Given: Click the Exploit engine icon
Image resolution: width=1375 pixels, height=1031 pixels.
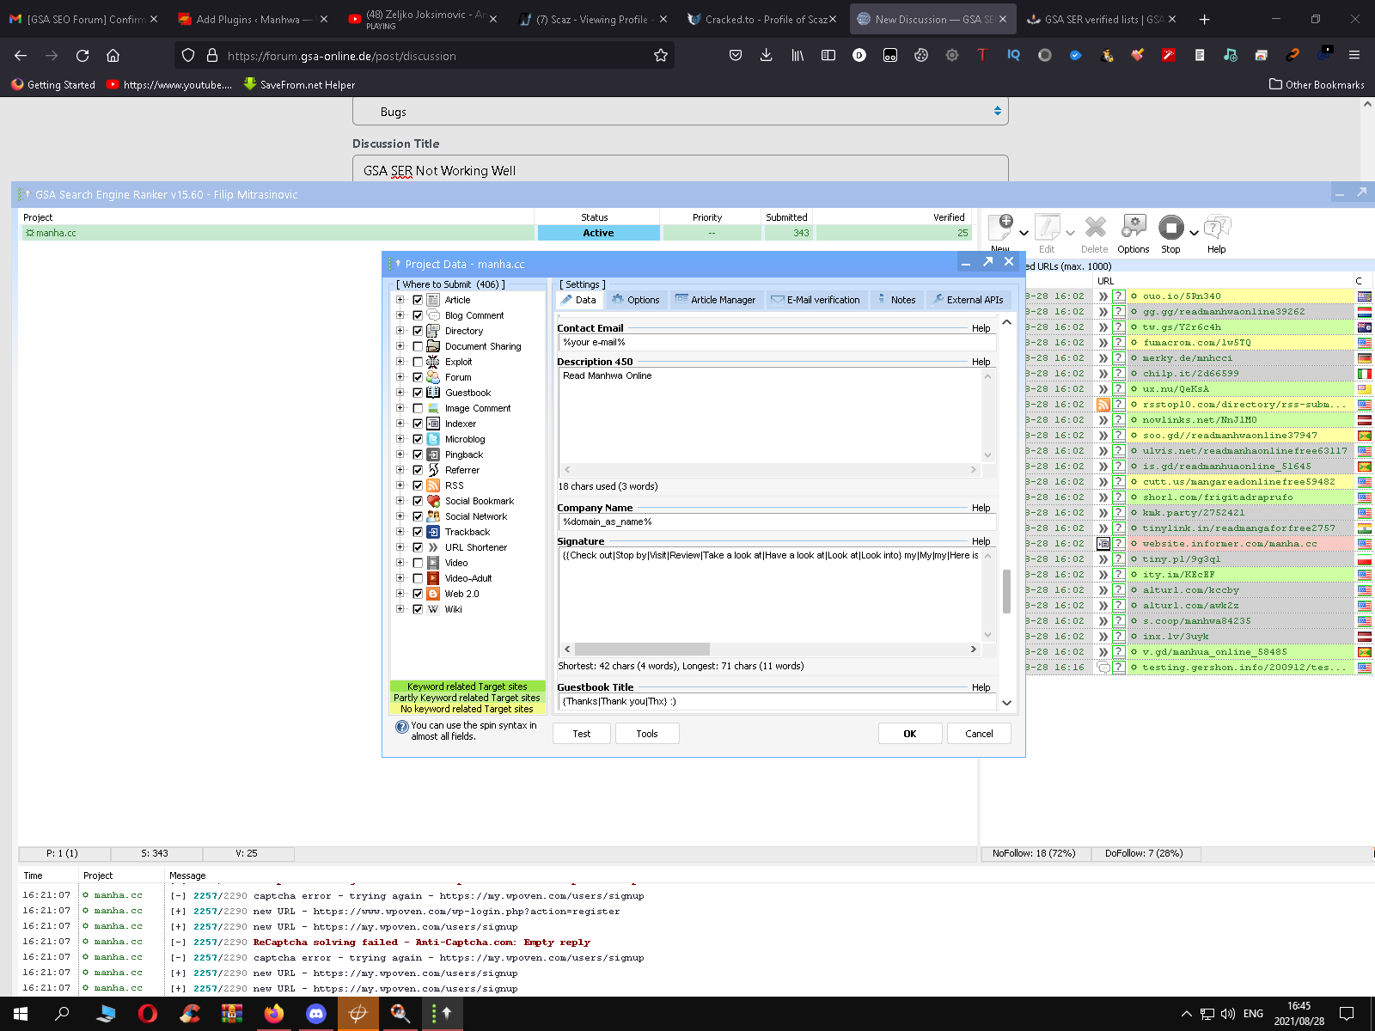Looking at the screenshot, I should (x=434, y=362).
